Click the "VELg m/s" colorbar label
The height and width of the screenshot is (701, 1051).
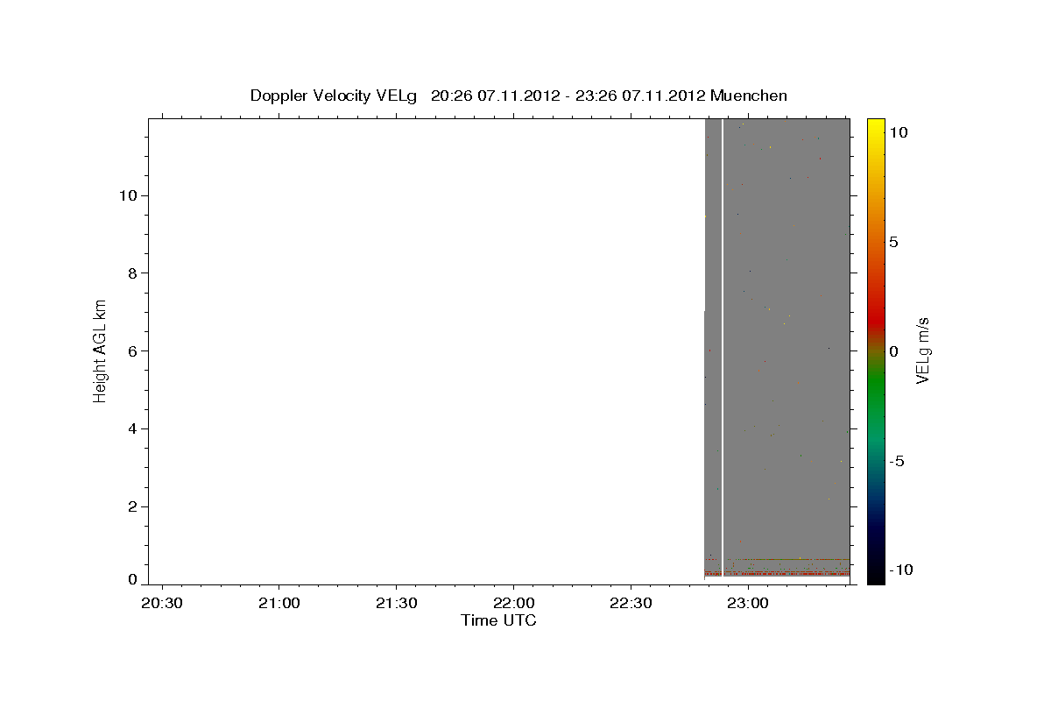pos(922,350)
